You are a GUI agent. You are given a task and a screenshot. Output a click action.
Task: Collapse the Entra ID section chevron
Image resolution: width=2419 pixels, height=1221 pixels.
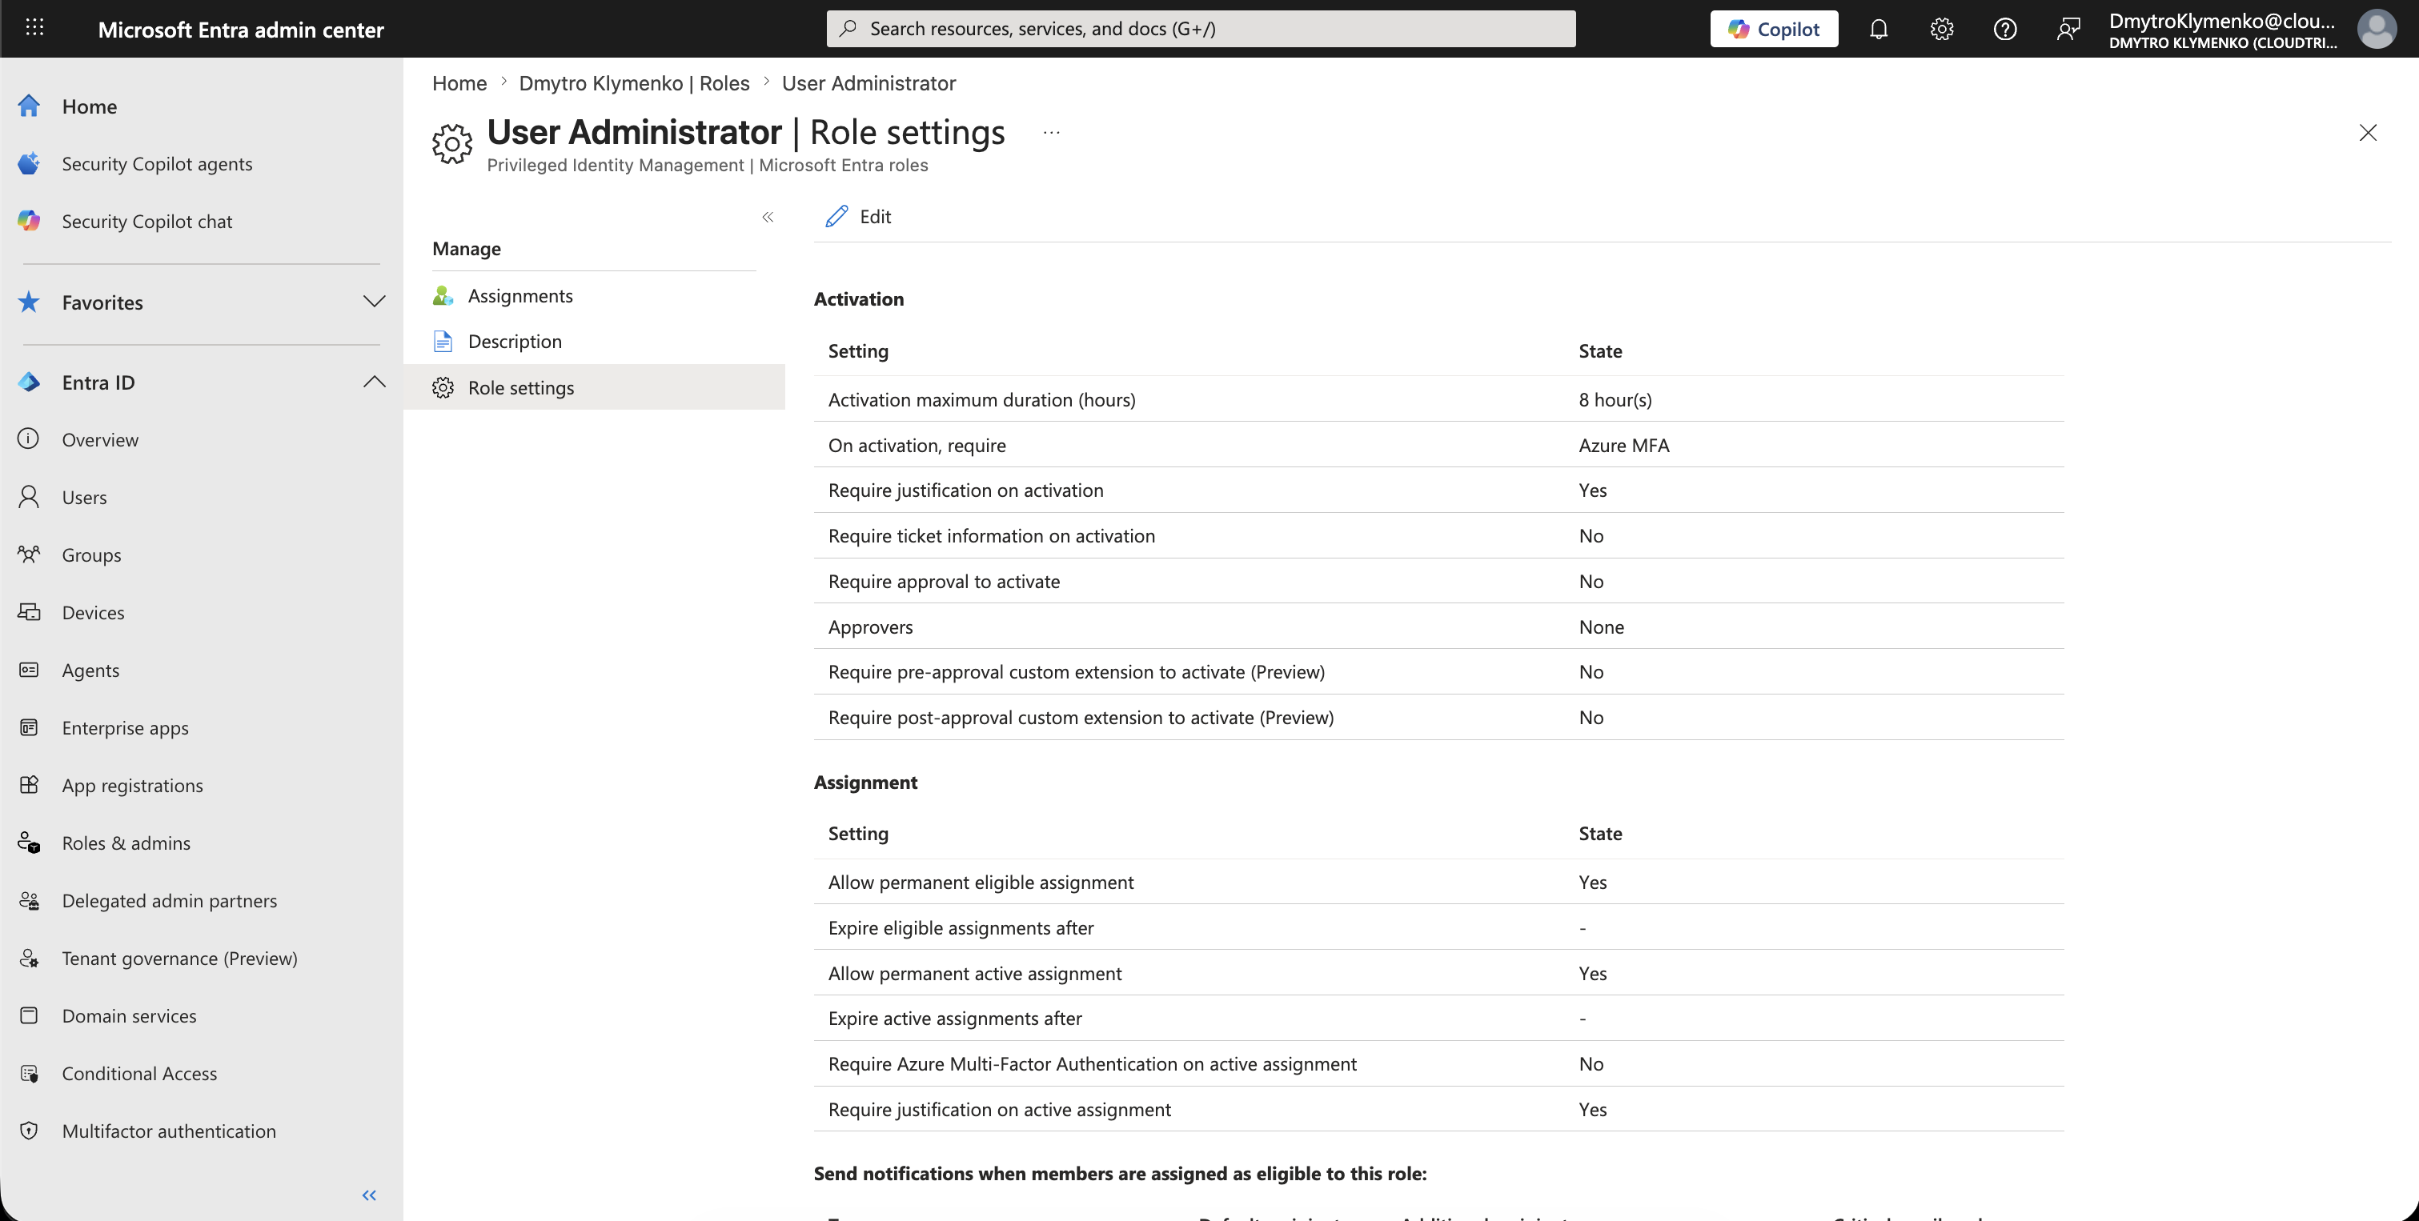(x=374, y=381)
